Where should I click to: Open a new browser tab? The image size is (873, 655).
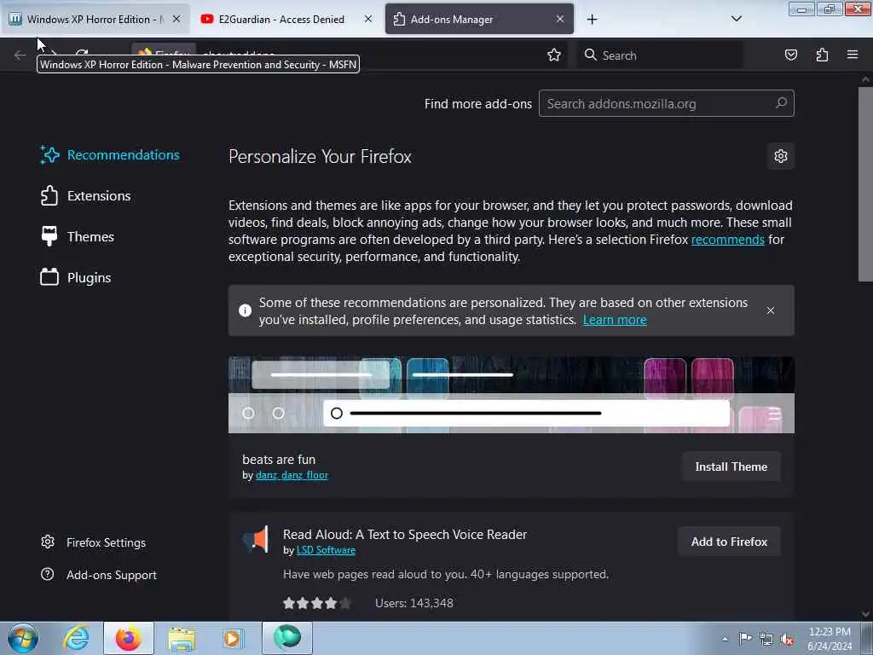pos(592,20)
